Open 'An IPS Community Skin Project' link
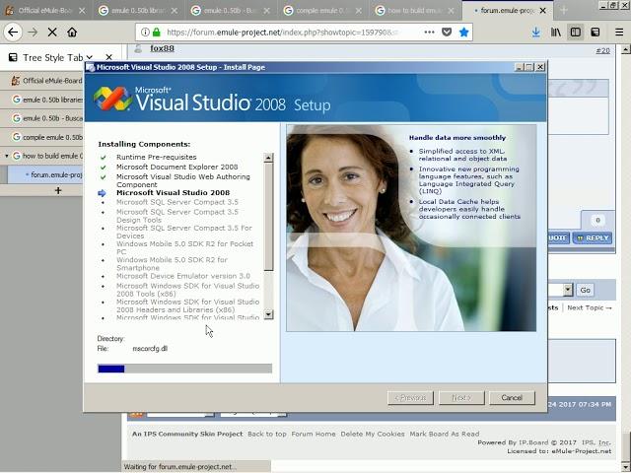Screen dimensions: 631x473 (x=187, y=434)
